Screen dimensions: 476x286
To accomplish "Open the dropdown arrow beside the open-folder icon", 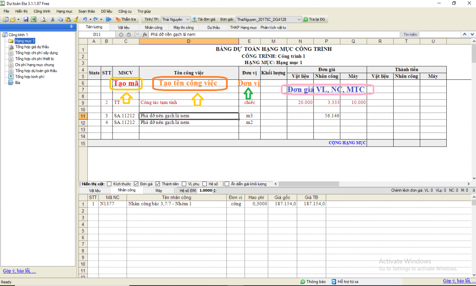I will (18, 19).
